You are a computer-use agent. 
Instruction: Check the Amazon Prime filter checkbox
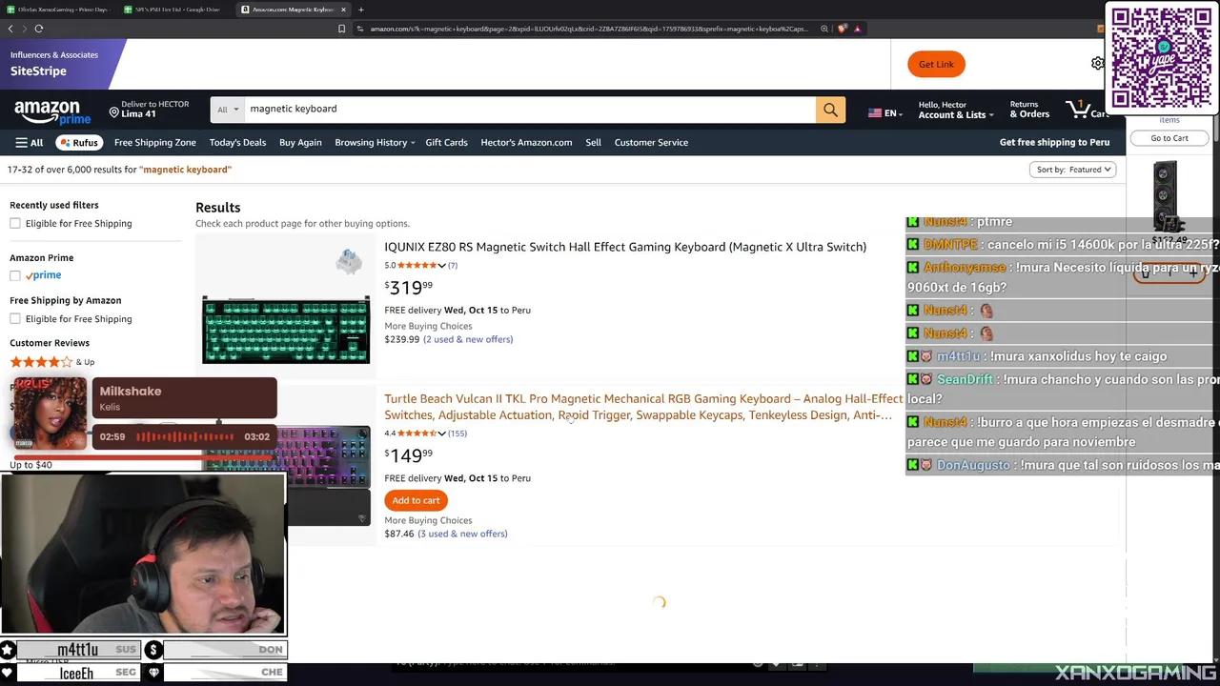click(x=15, y=275)
